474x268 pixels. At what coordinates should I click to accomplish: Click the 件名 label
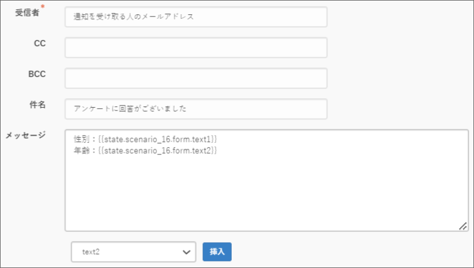[x=37, y=105]
